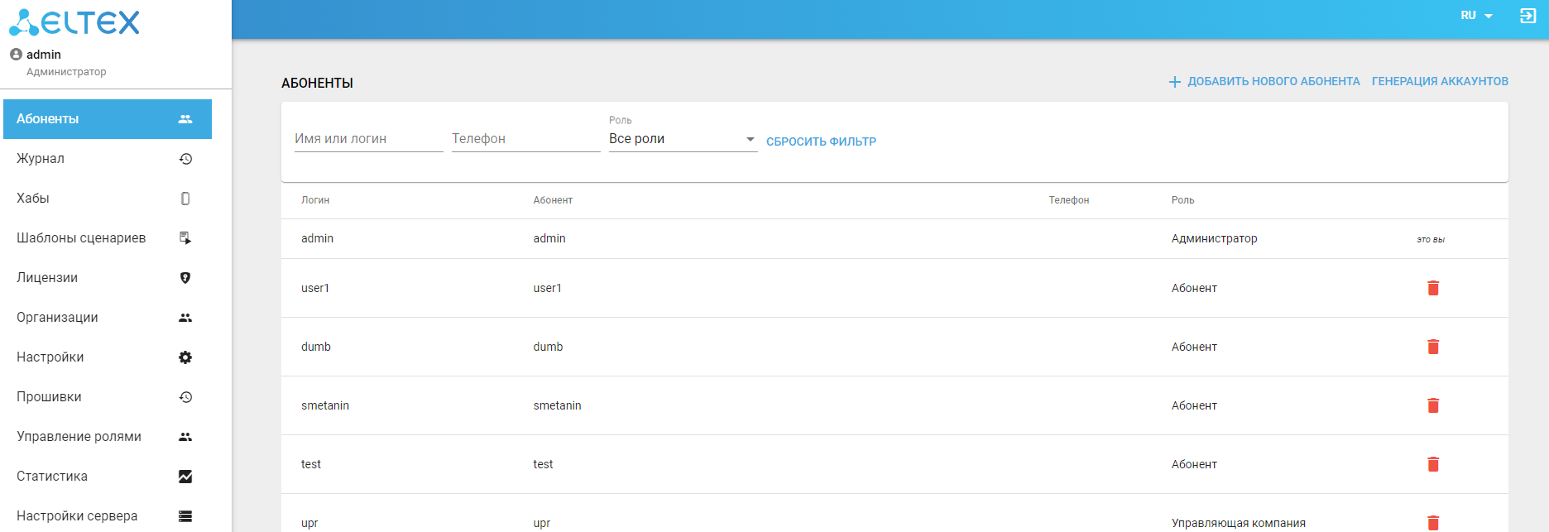The height and width of the screenshot is (532, 1549).
Task: Delete subscriber smetanin with trash icon
Action: tap(1433, 405)
